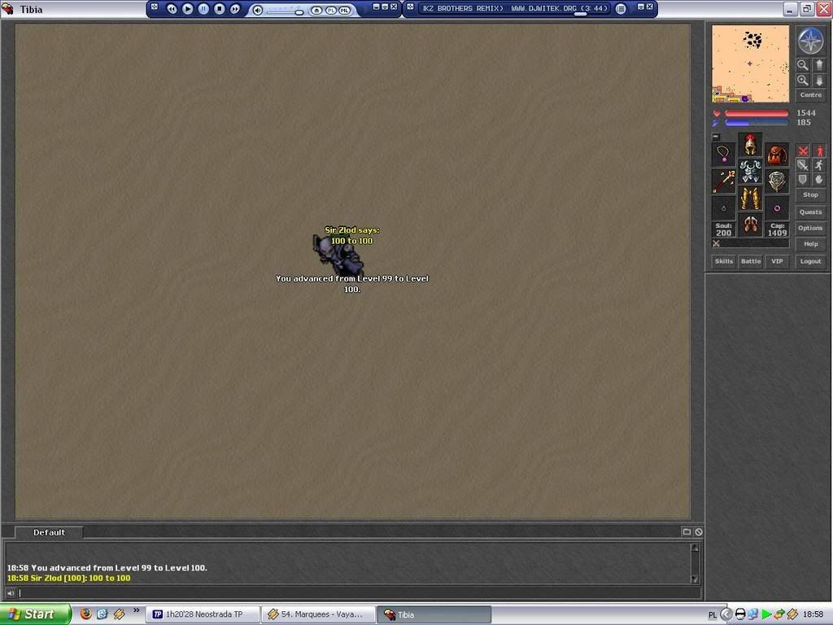
Task: Enable offensive fight mode with crossed swords
Action: 803,151
